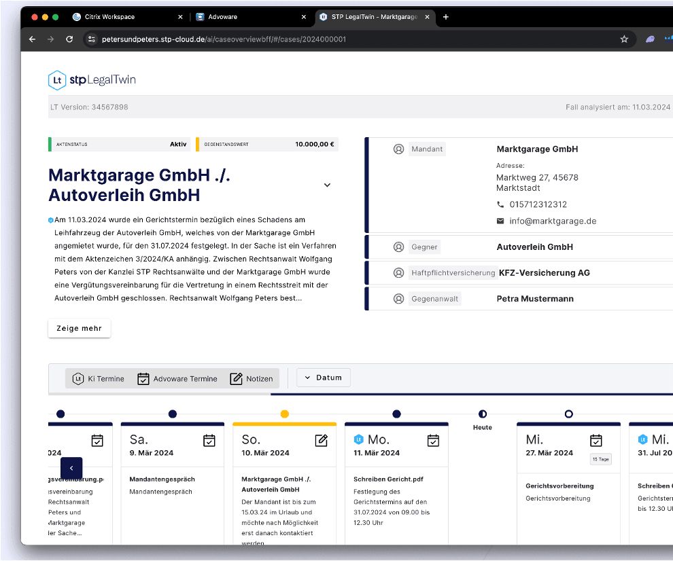Click the Mandant label tag
The image size is (673, 561).
click(427, 149)
